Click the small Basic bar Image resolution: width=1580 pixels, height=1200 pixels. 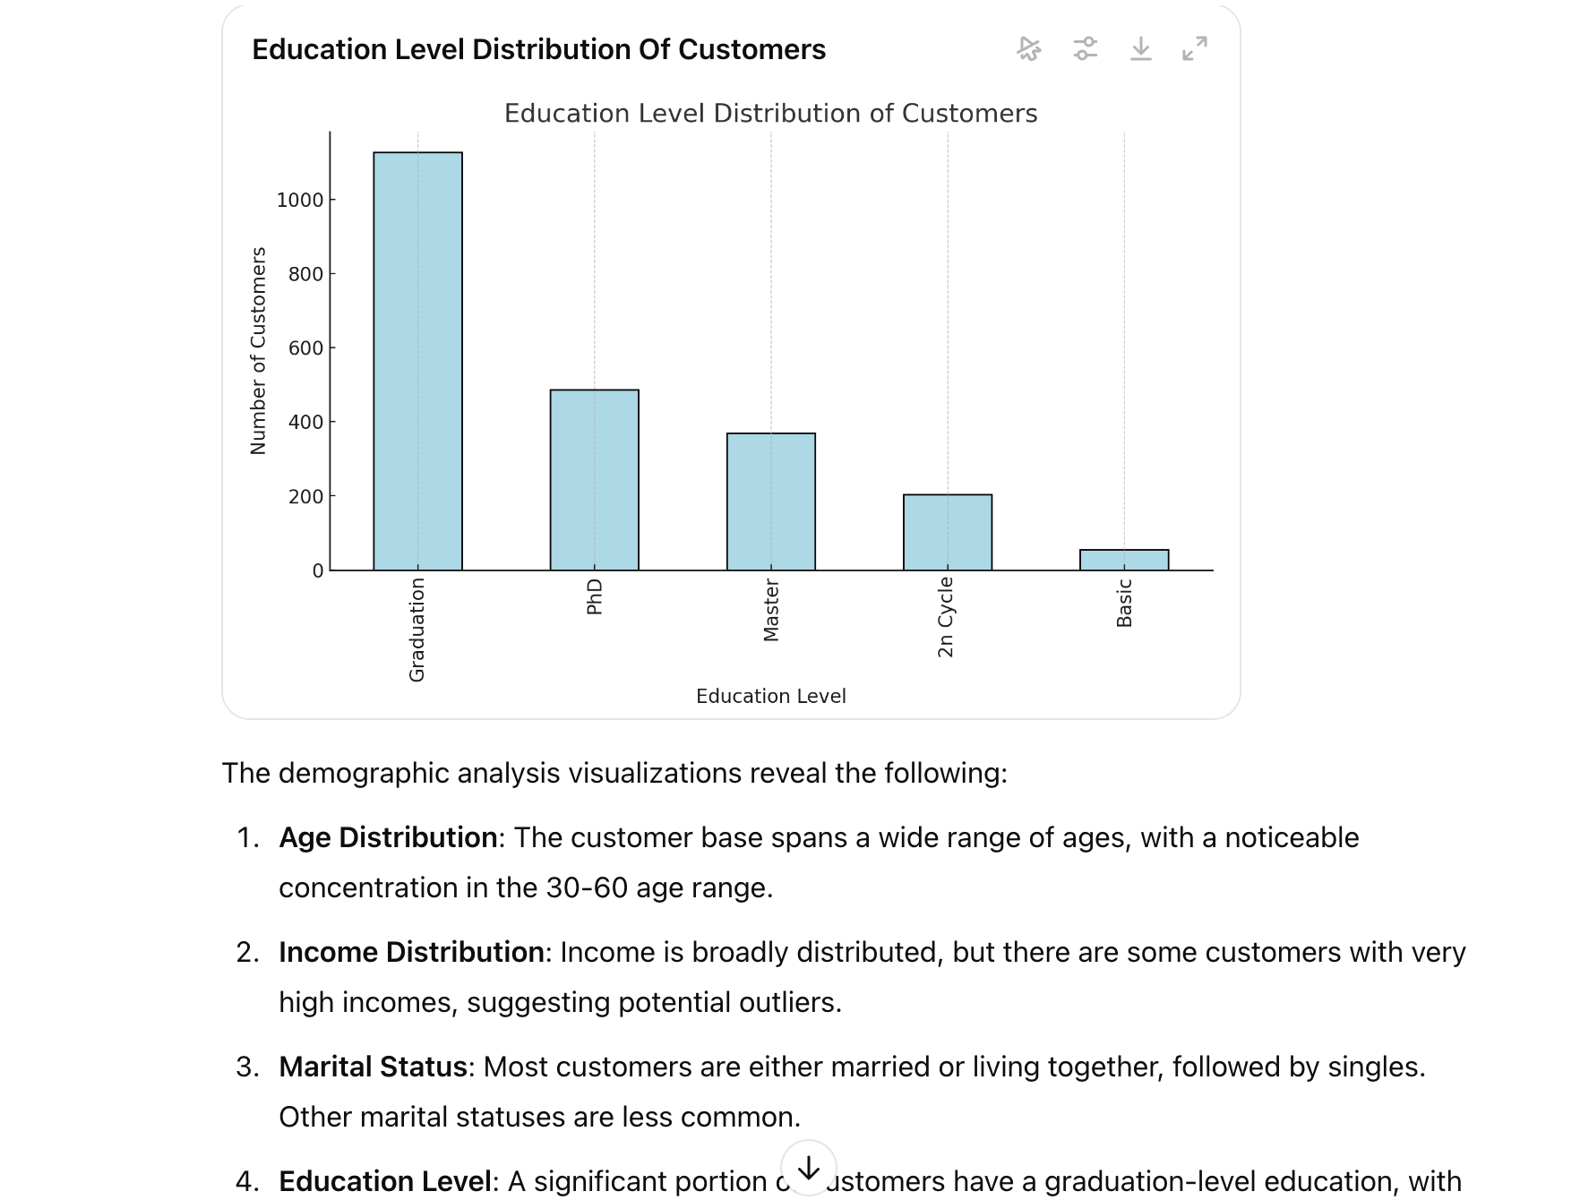(1123, 560)
